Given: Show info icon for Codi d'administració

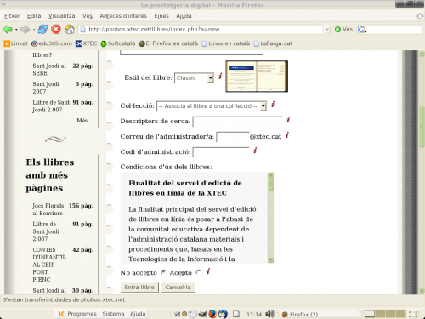Looking at the screenshot, I should (x=255, y=151).
